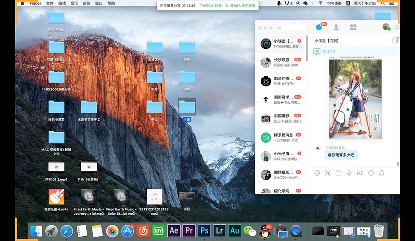The height and width of the screenshot is (241, 415).
Task: Select the 未命名文件夹 2 folder
Action: (x=89, y=111)
